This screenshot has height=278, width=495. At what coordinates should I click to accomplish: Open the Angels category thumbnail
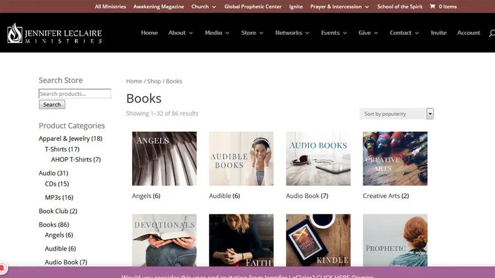coord(164,158)
